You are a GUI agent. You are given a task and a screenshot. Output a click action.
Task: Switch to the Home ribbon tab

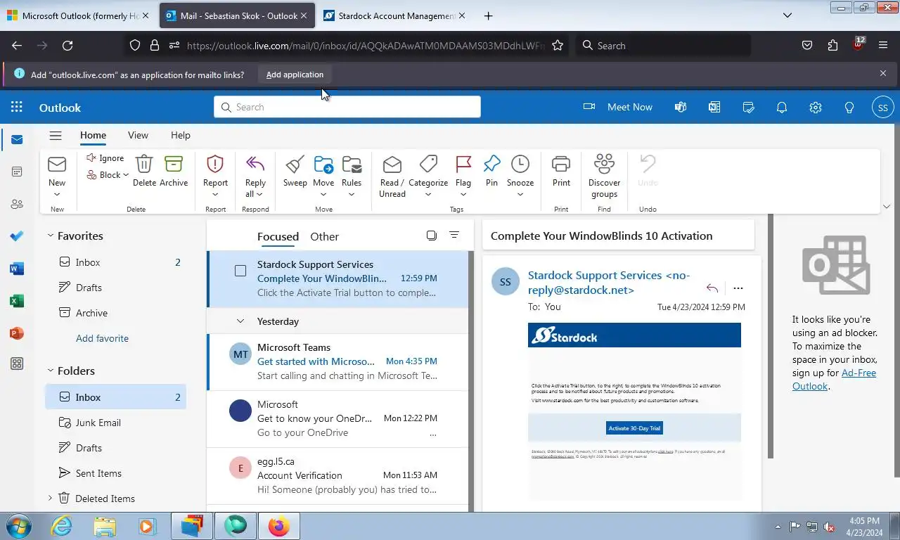pos(93,135)
